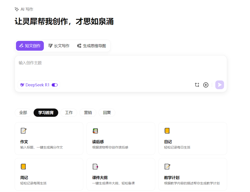
Task: Filter templates by 营销 category
Action: pyautogui.click(x=88, y=113)
